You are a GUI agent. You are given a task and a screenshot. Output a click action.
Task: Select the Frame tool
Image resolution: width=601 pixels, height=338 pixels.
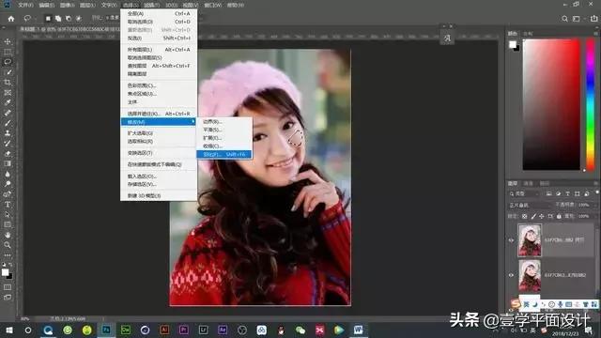click(x=8, y=92)
